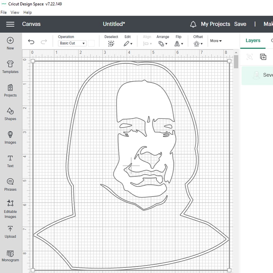Open the Monogram tool

tap(10, 256)
